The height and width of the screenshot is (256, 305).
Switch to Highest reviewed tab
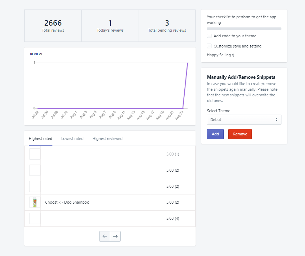pyautogui.click(x=107, y=139)
